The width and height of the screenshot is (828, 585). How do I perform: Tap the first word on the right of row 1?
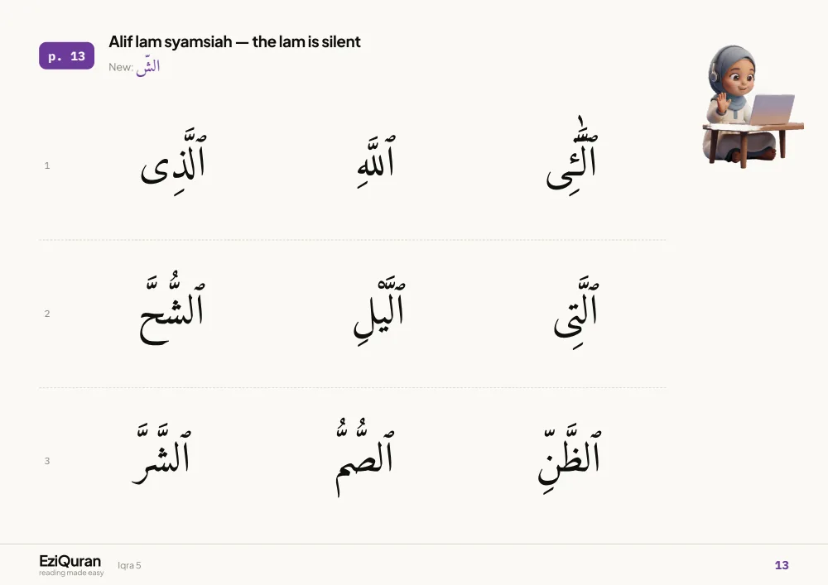point(572,156)
